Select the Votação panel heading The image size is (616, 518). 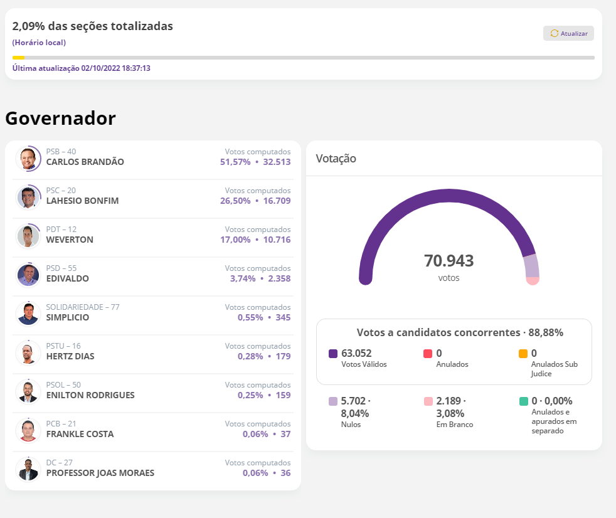point(336,159)
